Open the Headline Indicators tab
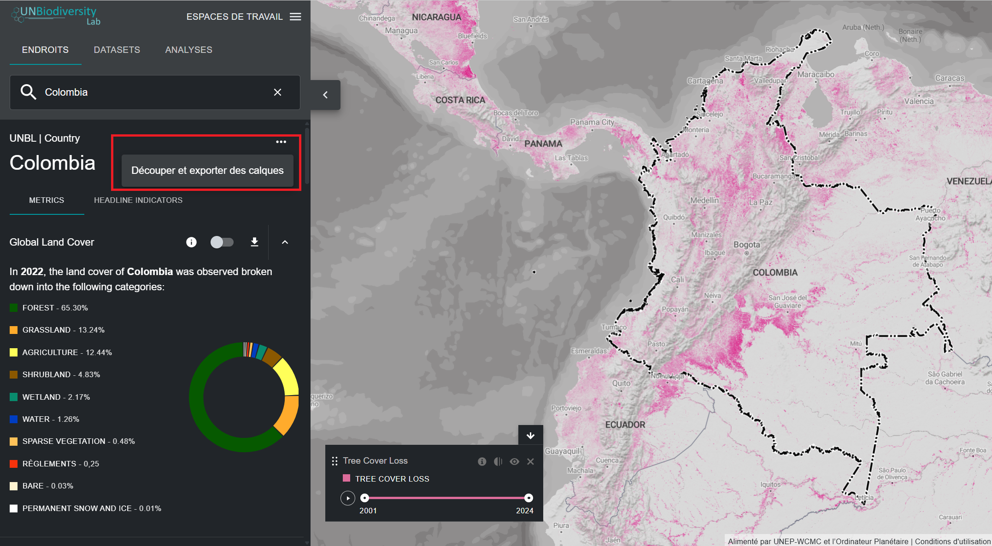 coord(138,200)
